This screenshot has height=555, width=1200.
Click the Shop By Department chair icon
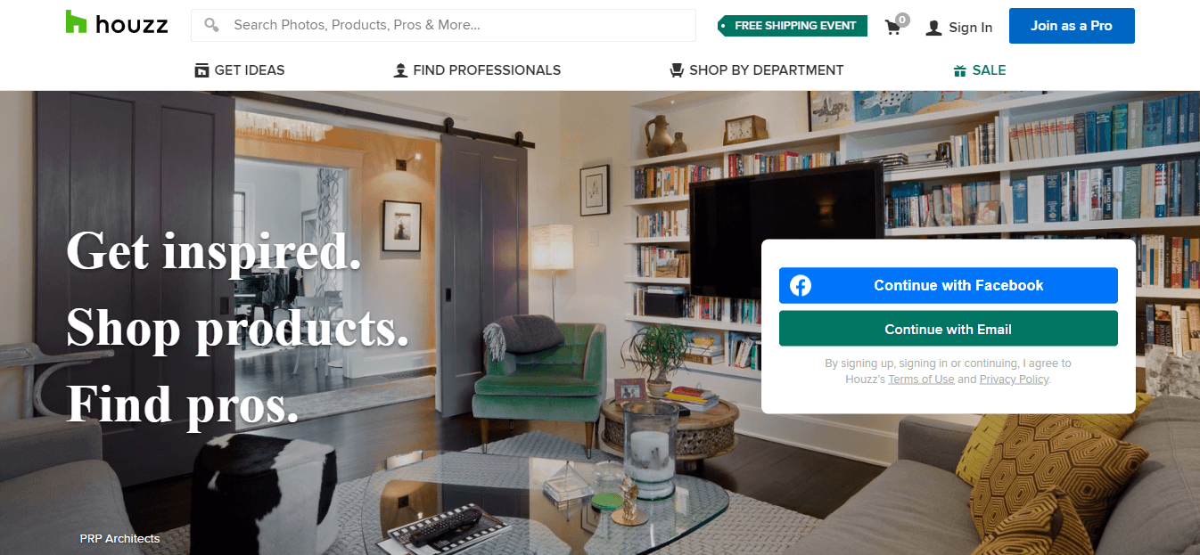pyautogui.click(x=677, y=70)
